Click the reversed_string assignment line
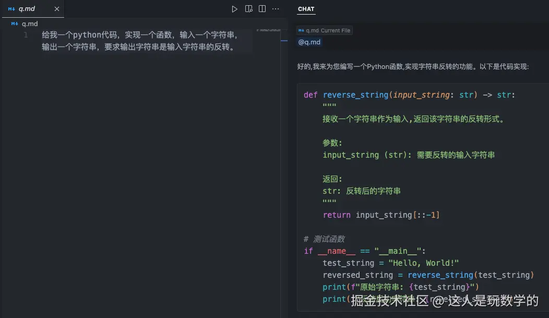549x318 pixels. (x=428, y=275)
